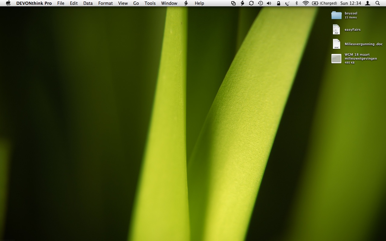Open the user account switching menu

pos(368,3)
